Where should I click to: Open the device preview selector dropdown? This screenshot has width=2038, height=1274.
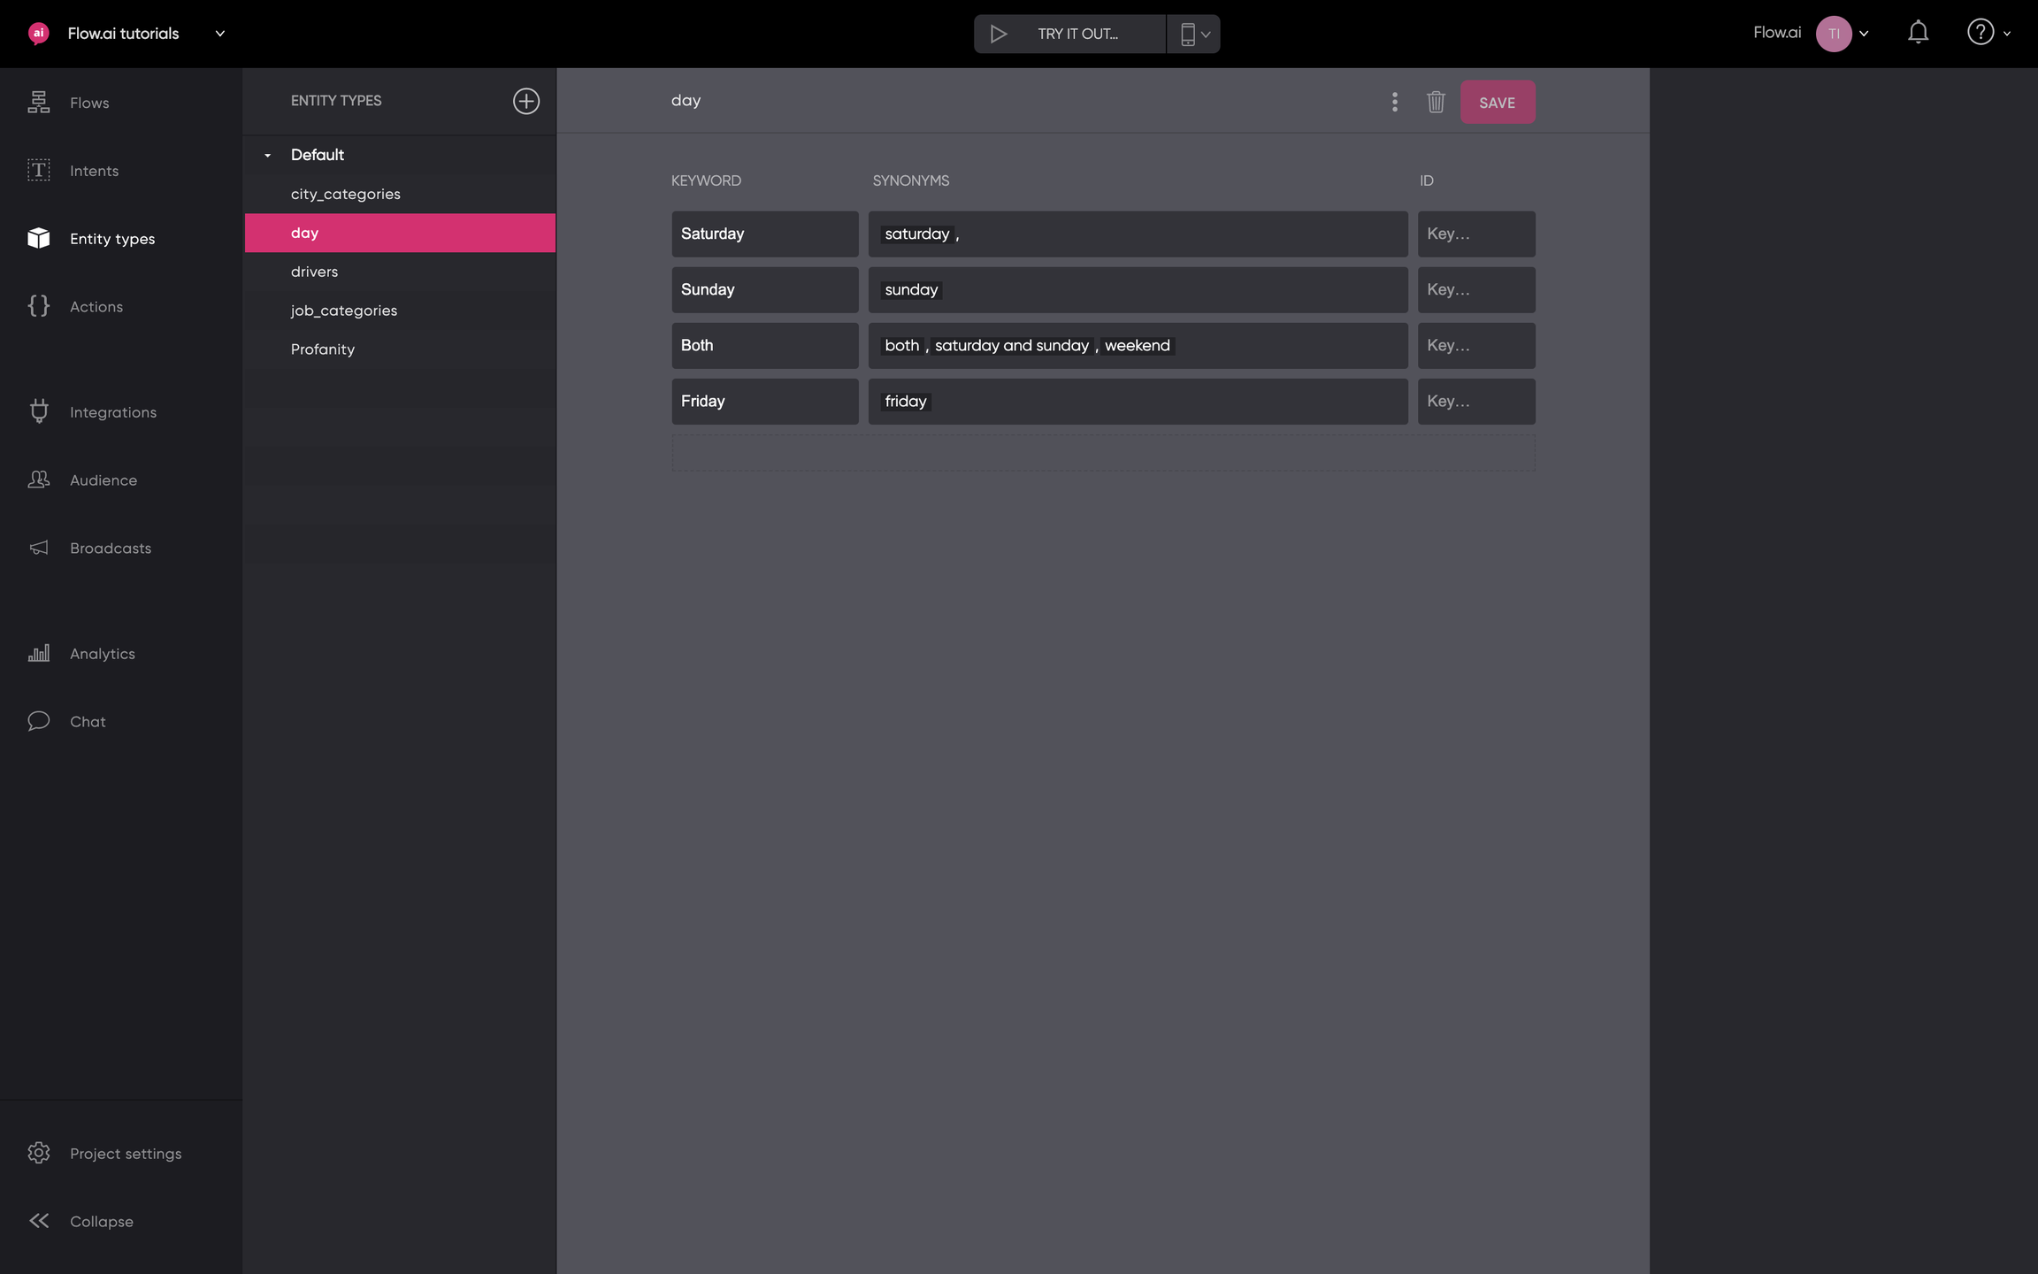[1194, 34]
